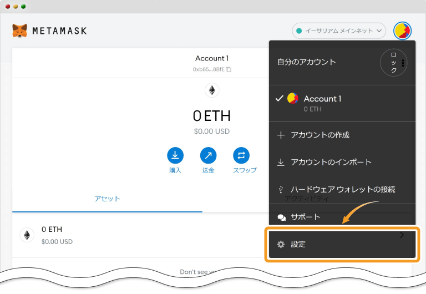This screenshot has height=294, width=426.
Task: Choose アカウントの作成 (Create account)
Action: click(x=342, y=135)
